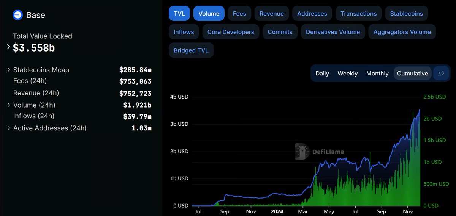The height and width of the screenshot is (216, 456).
Task: Select the Cumulative chart grouping
Action: pos(413,73)
